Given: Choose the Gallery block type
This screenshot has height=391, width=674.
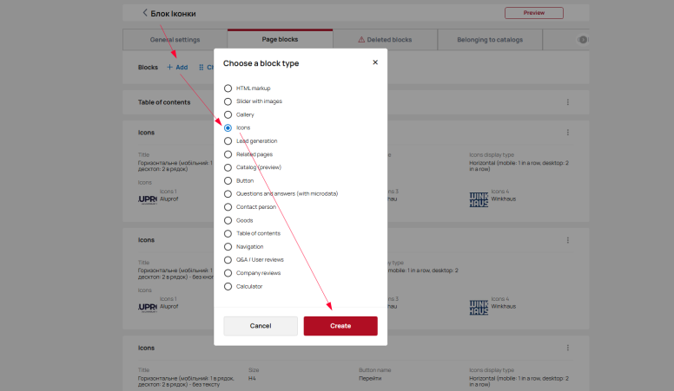Looking at the screenshot, I should point(228,114).
